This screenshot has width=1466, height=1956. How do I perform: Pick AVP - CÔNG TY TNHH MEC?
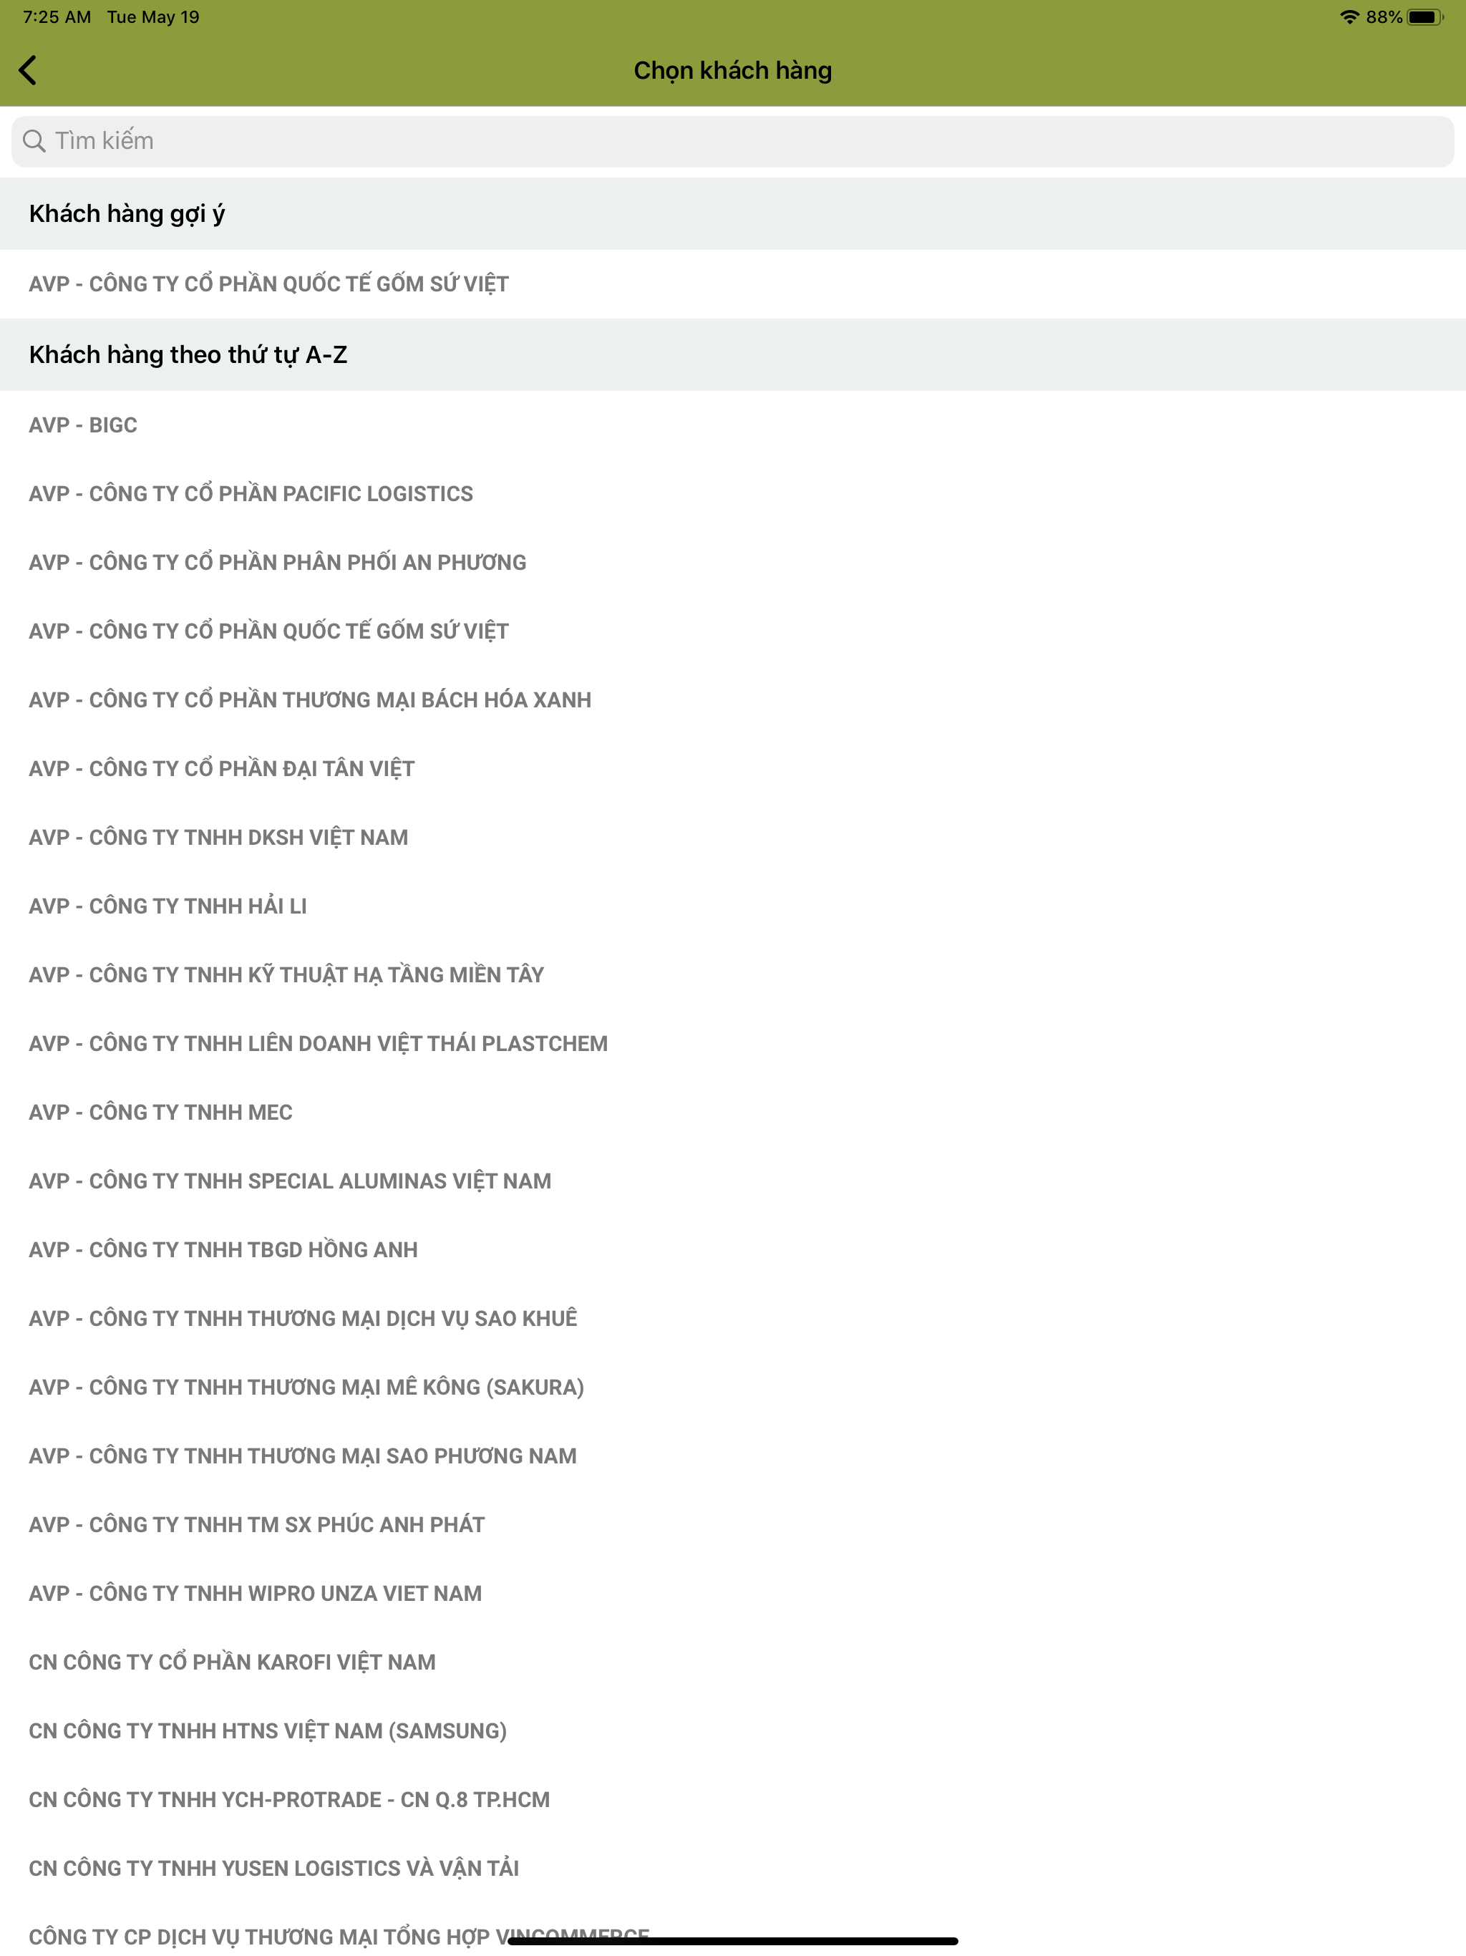click(733, 1113)
